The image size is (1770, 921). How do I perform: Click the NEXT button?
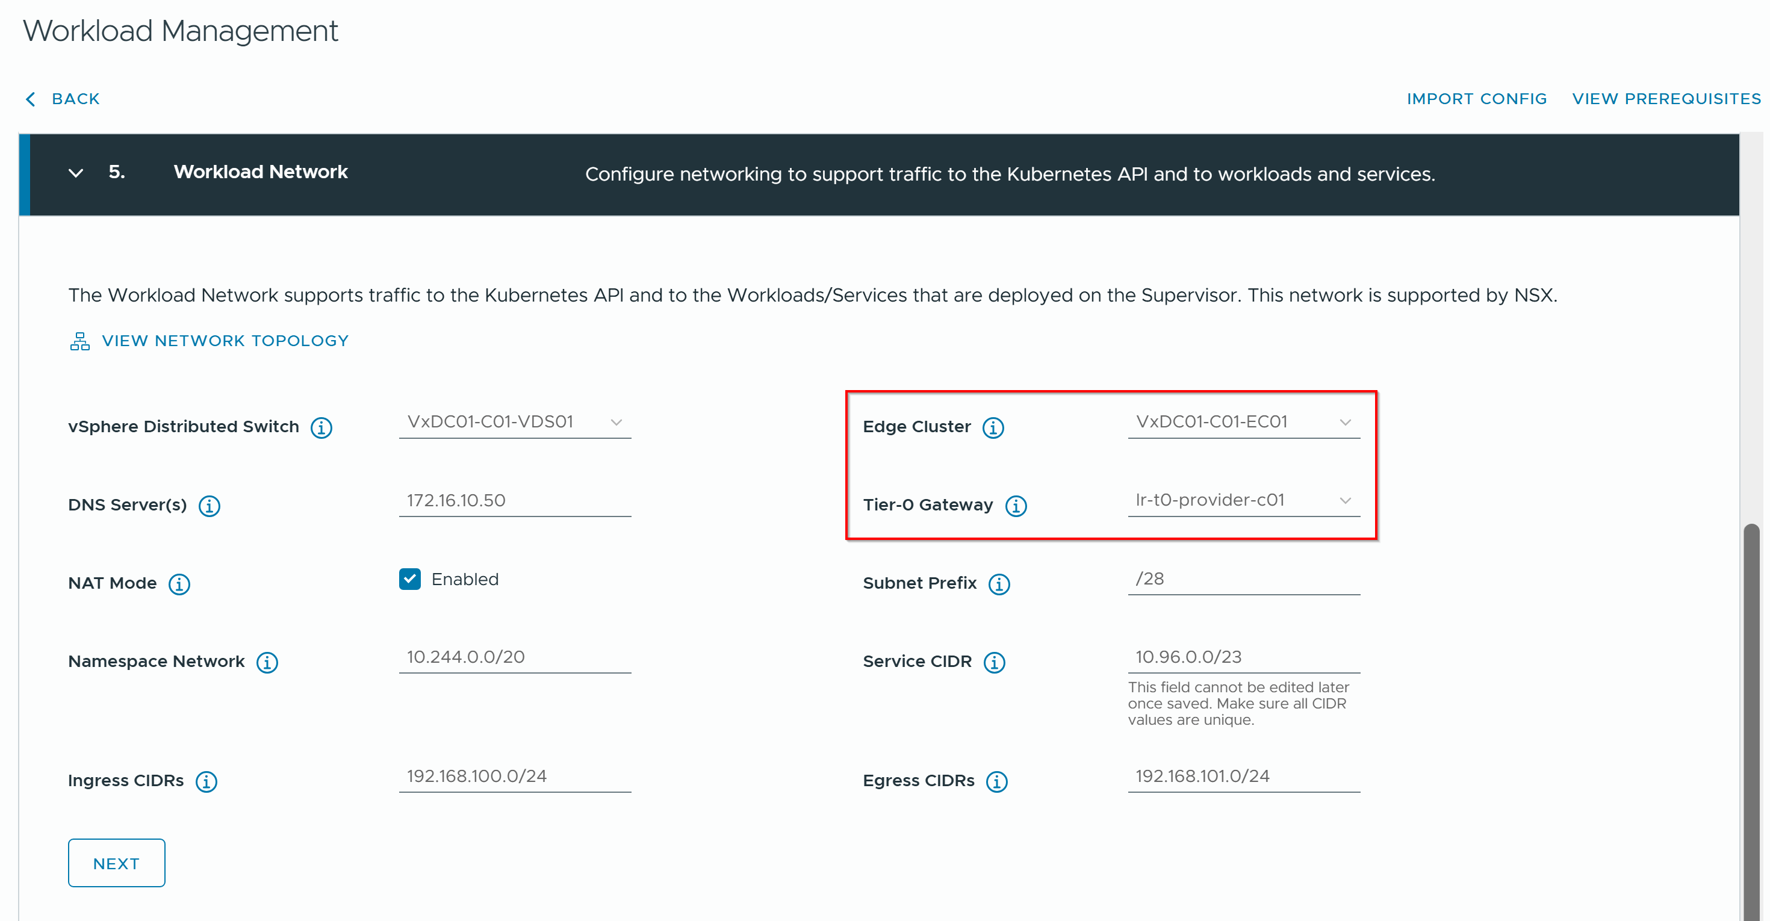(x=116, y=863)
